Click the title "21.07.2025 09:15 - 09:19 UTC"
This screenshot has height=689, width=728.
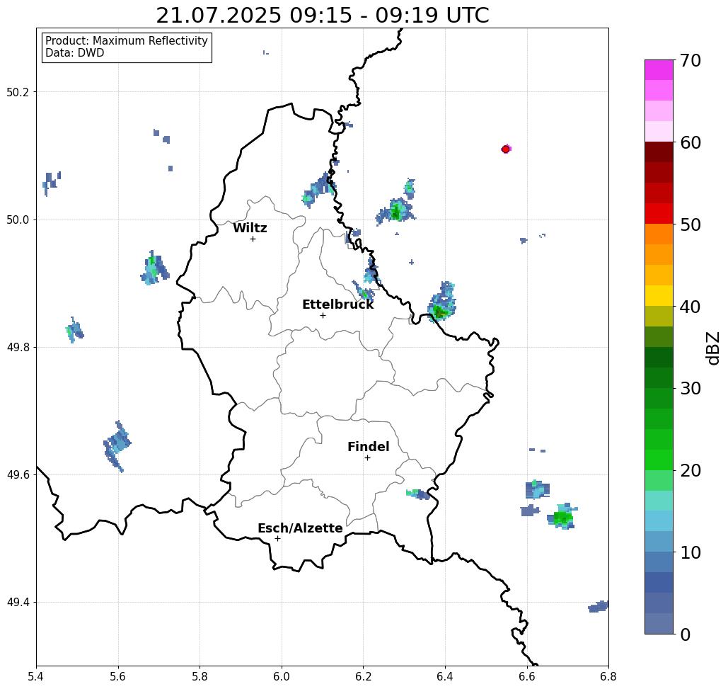tap(322, 15)
